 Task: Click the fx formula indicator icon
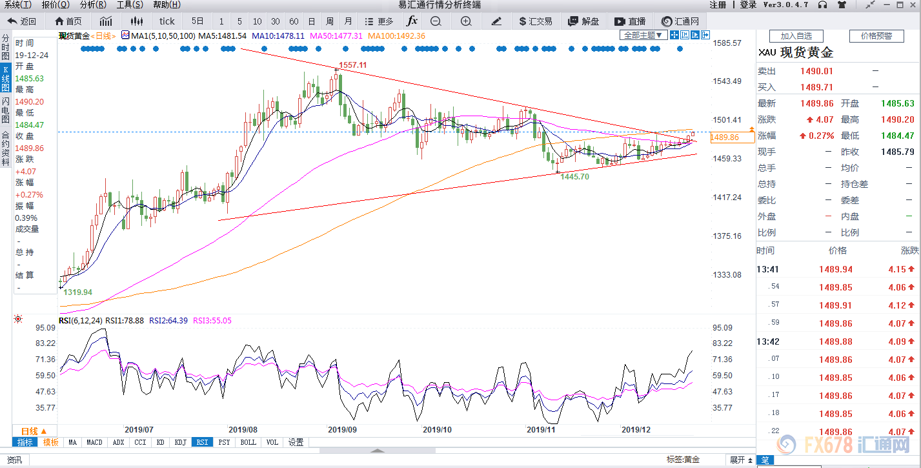tap(412, 21)
